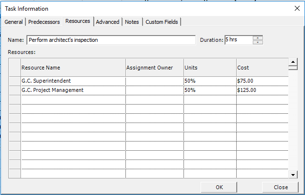This screenshot has height=195, width=305.
Task: Click Assignment Owner cell for G.C. Superintendent
Action: [155, 81]
